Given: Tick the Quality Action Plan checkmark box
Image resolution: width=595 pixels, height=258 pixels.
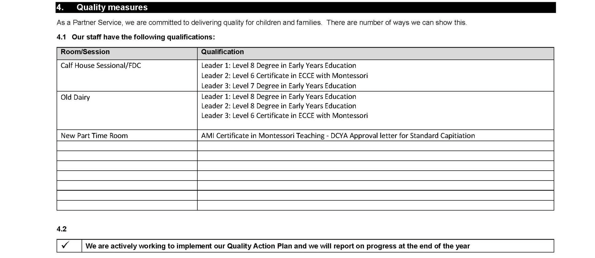Looking at the screenshot, I should point(69,246).
